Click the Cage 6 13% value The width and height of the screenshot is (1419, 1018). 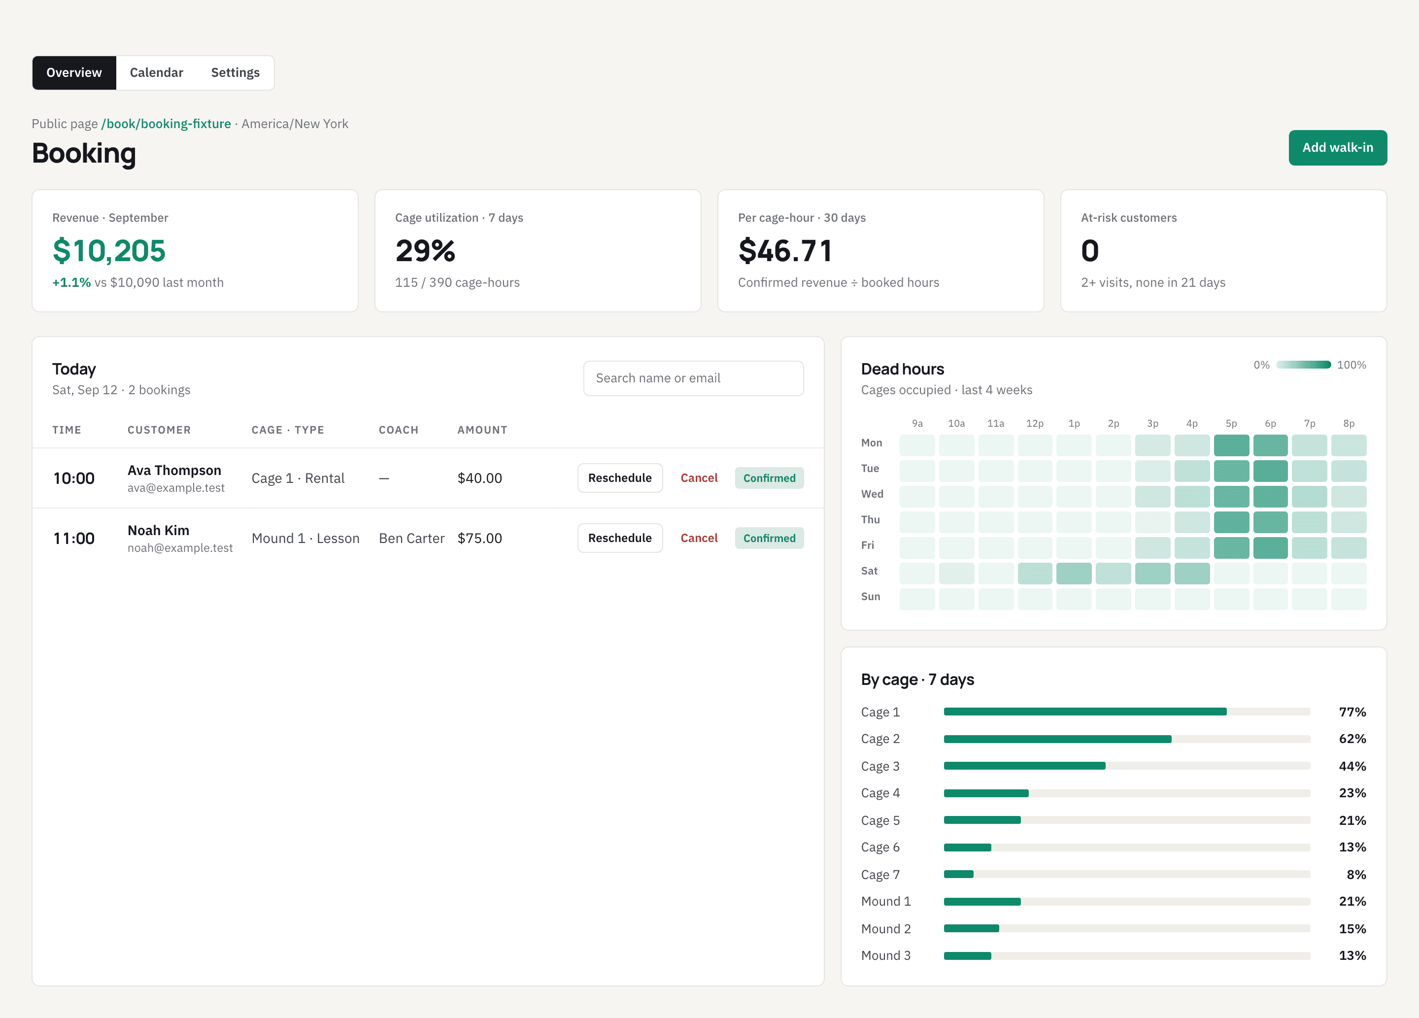tap(1352, 847)
